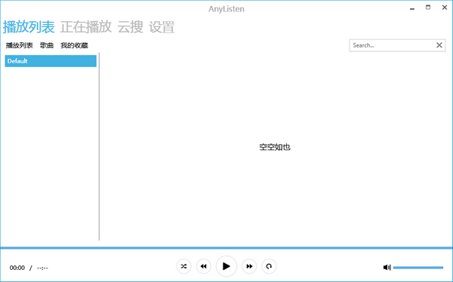Go to the 设置 settings tab
Screen dimensions: 453x282
[x=162, y=27]
